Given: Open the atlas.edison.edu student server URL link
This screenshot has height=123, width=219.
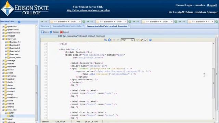Looking at the screenshot, I should [x=88, y=10].
